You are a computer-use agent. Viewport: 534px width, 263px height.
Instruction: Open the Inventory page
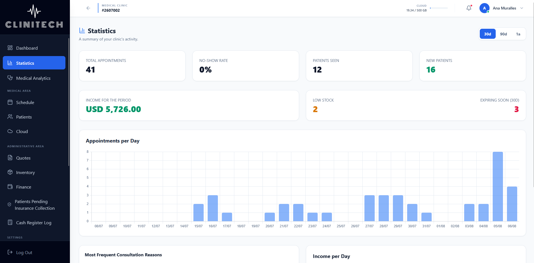(x=34, y=172)
